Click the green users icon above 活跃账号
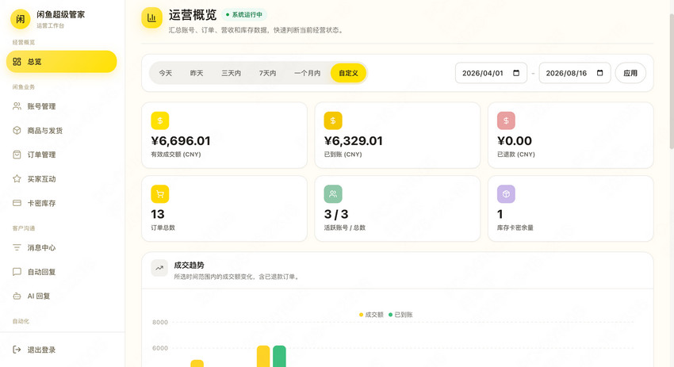The image size is (674, 367). coord(333,194)
